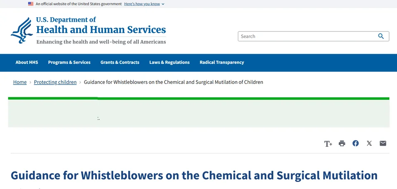The width and height of the screenshot is (397, 189).
Task: Click the US flag icon in the banner
Action: pos(31,4)
